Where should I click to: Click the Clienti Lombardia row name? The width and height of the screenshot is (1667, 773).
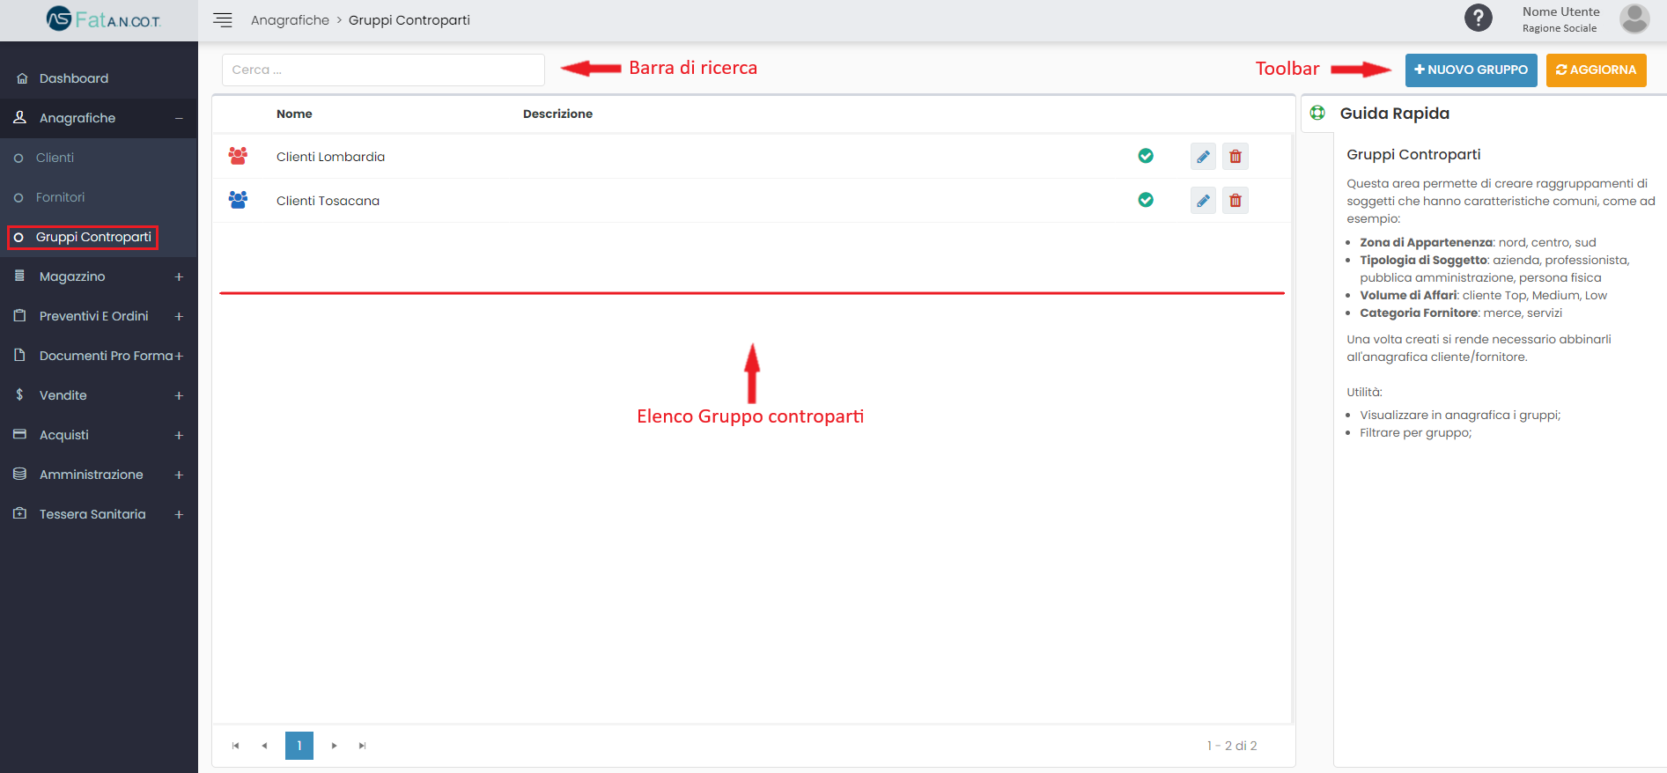click(330, 157)
